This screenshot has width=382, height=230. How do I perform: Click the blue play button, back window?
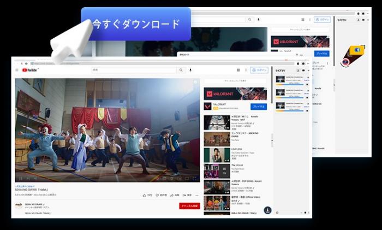[x=322, y=54]
